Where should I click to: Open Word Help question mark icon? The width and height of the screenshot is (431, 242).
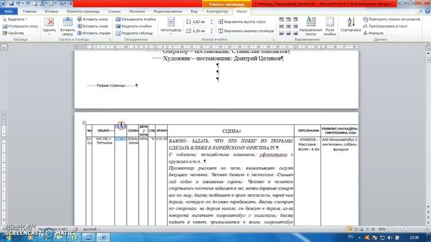[x=428, y=11]
